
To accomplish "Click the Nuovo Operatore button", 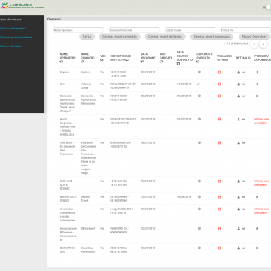I will coord(254,37).
